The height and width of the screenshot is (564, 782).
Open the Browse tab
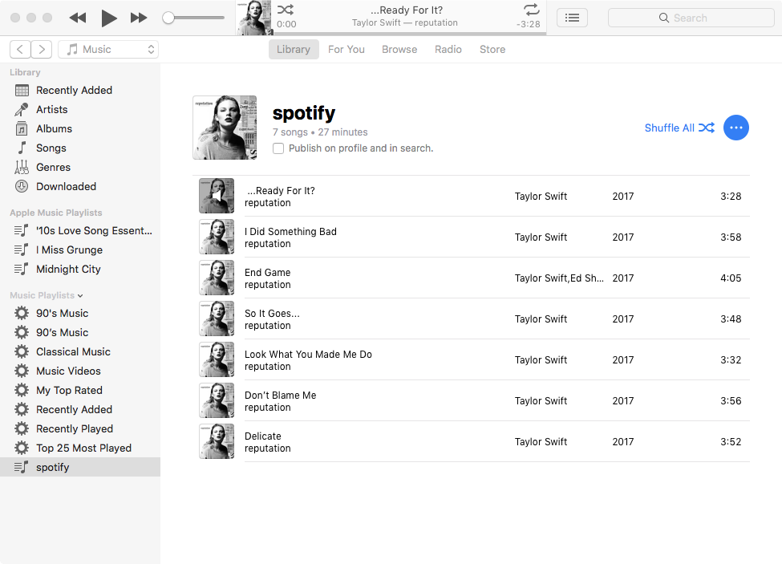(x=399, y=49)
